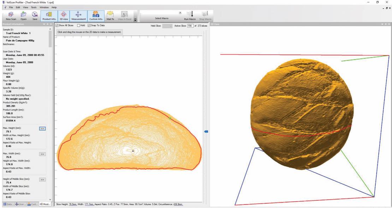Screen dimensions: 392x208
Task: Click the Mail To envelope icon
Action: pyautogui.click(x=111, y=16)
